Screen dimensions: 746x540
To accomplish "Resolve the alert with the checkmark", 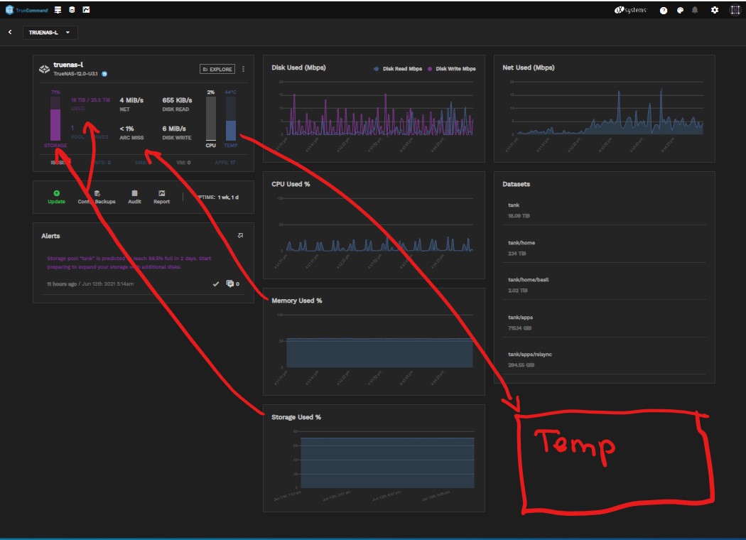I will (216, 284).
